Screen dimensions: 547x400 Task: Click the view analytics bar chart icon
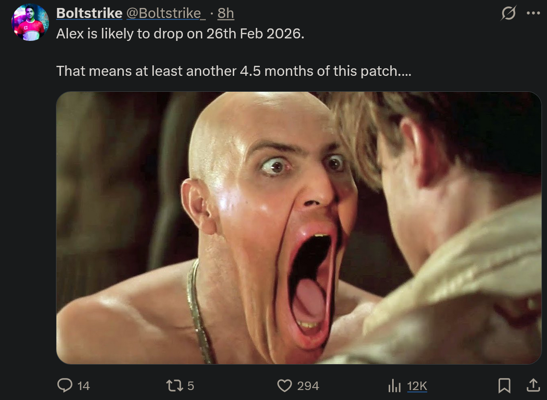(x=395, y=386)
